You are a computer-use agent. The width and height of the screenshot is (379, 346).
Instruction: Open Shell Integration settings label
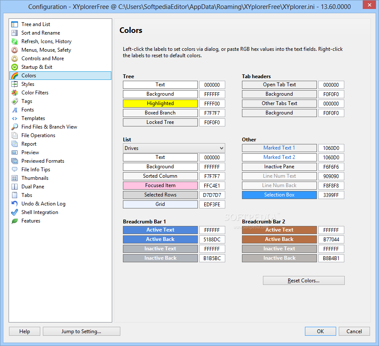tap(40, 212)
